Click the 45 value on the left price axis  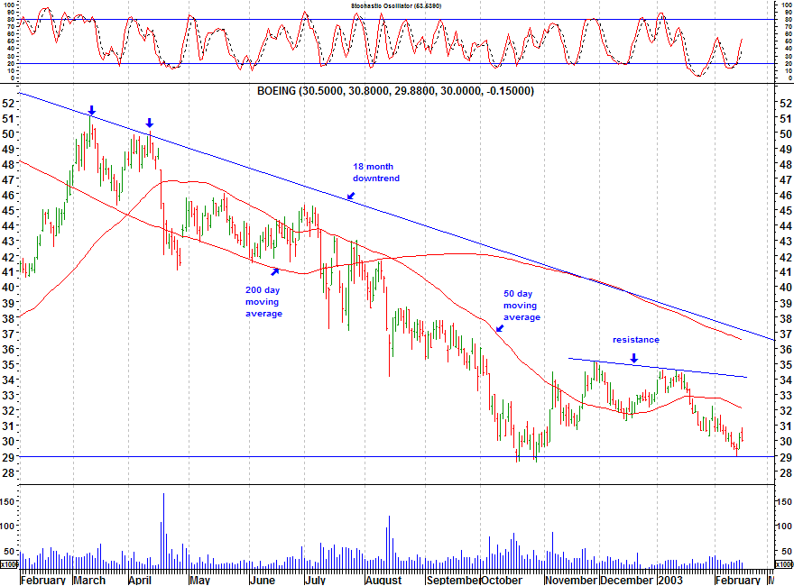9,210
